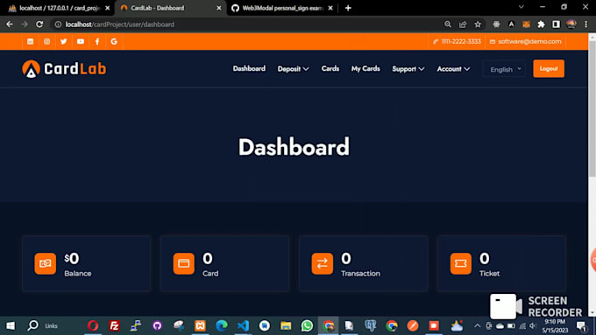Click the Ticket icon
This screenshot has width=596, height=335.
[461, 263]
